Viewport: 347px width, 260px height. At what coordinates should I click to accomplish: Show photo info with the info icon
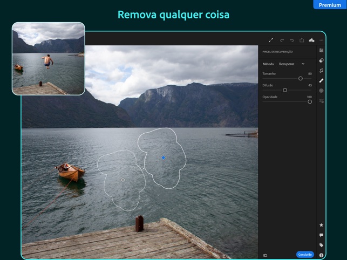point(322,255)
